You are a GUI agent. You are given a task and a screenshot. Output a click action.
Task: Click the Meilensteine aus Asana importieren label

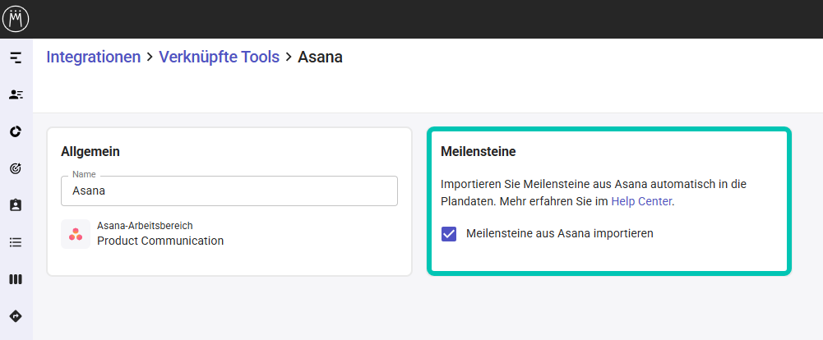(x=560, y=234)
